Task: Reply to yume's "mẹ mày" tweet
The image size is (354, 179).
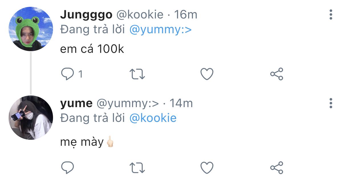Action: point(68,168)
